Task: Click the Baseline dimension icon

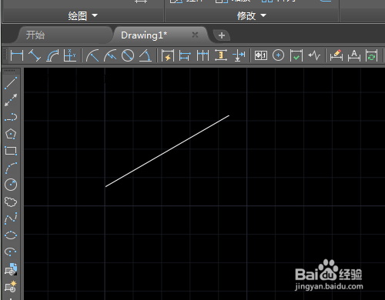Action: point(185,55)
